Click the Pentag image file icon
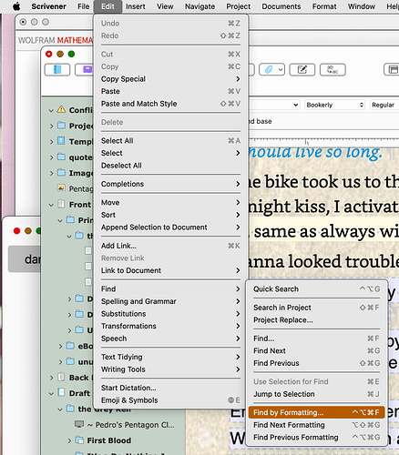The height and width of the screenshot is (455, 399). coord(61,188)
